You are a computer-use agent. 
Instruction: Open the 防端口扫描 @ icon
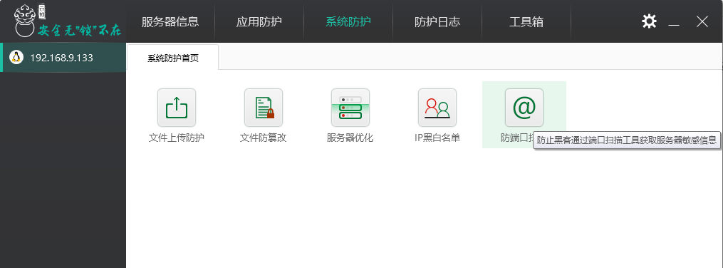tap(524, 108)
